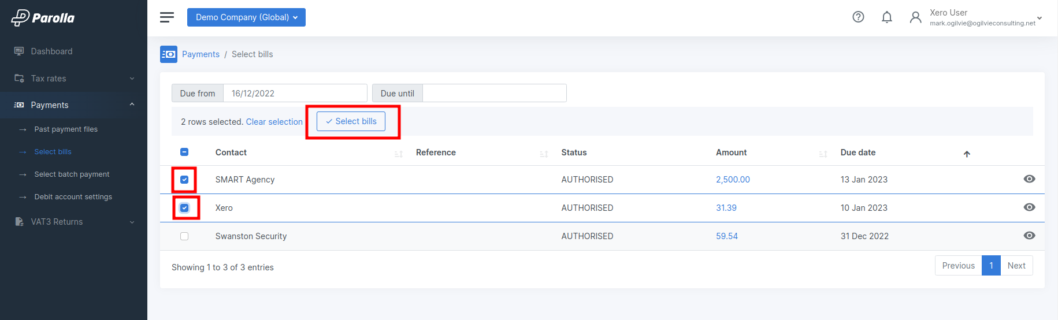Open the 2,500.00 amount link
The width and height of the screenshot is (1058, 320).
tap(733, 180)
